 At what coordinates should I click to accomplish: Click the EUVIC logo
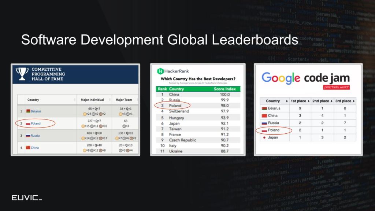[27, 197]
